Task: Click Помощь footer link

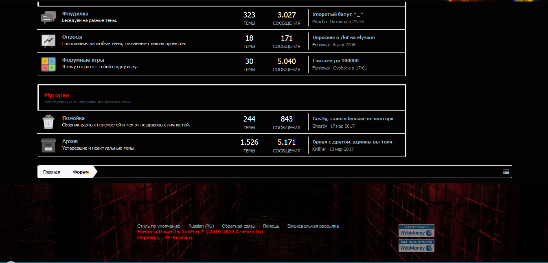Action: click(x=271, y=226)
